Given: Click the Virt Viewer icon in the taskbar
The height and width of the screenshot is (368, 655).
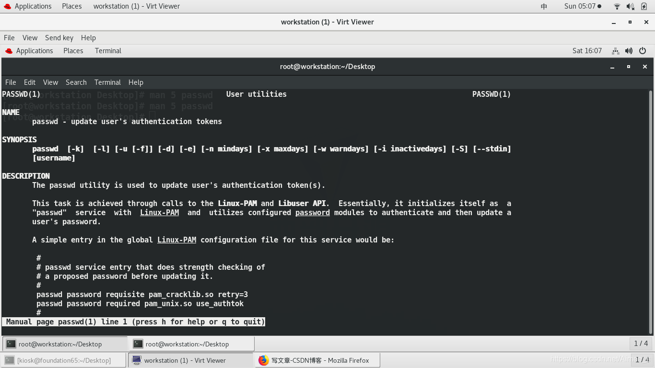Looking at the screenshot, I should click(x=137, y=360).
